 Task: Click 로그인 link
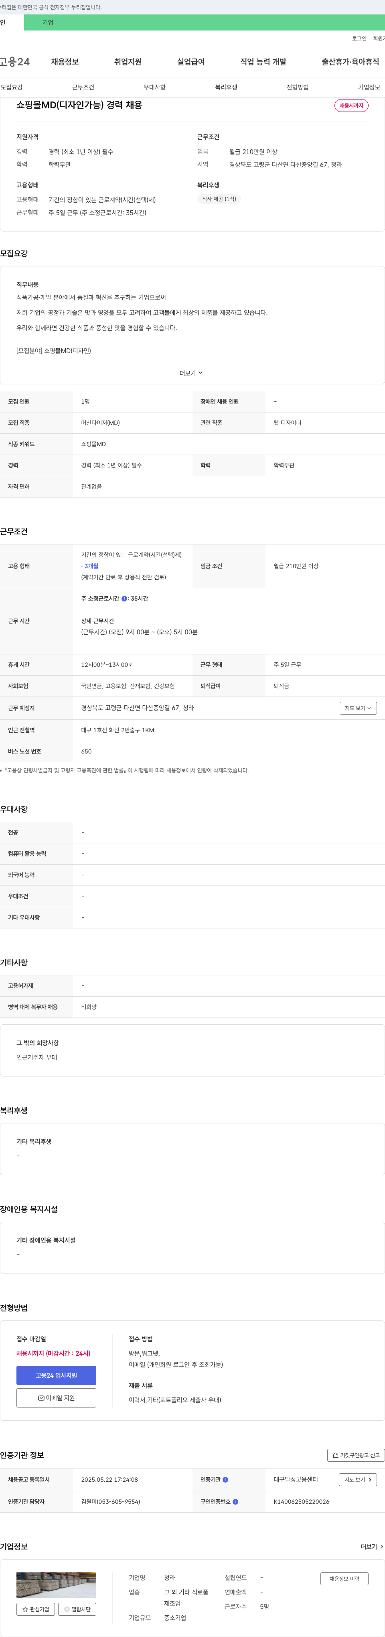[x=359, y=39]
